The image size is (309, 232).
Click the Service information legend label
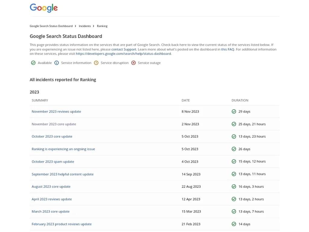click(x=76, y=63)
